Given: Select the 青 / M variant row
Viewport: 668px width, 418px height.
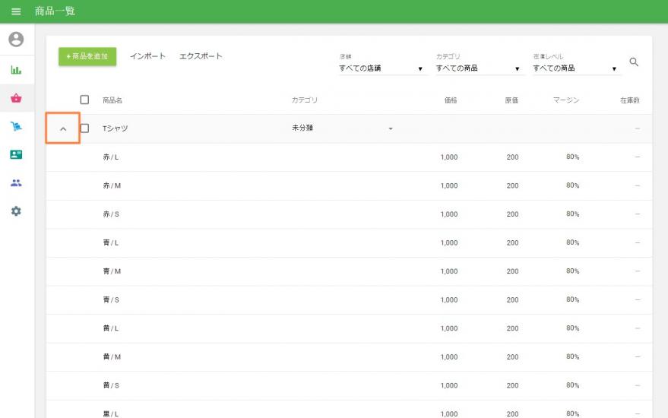Looking at the screenshot, I should point(350,271).
